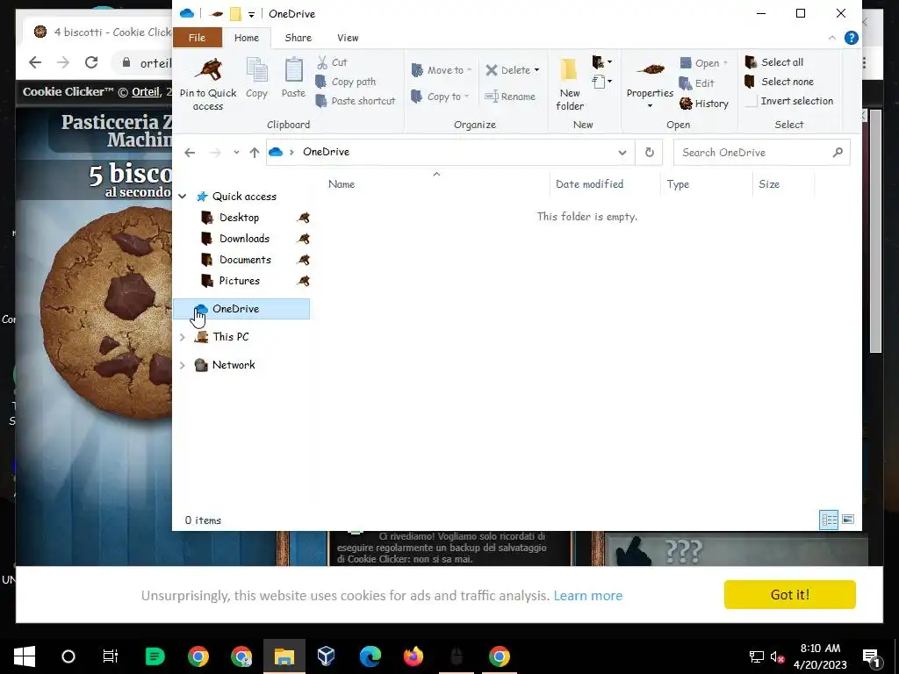
Task: Click the OneDrive address bar path
Action: coord(327,152)
